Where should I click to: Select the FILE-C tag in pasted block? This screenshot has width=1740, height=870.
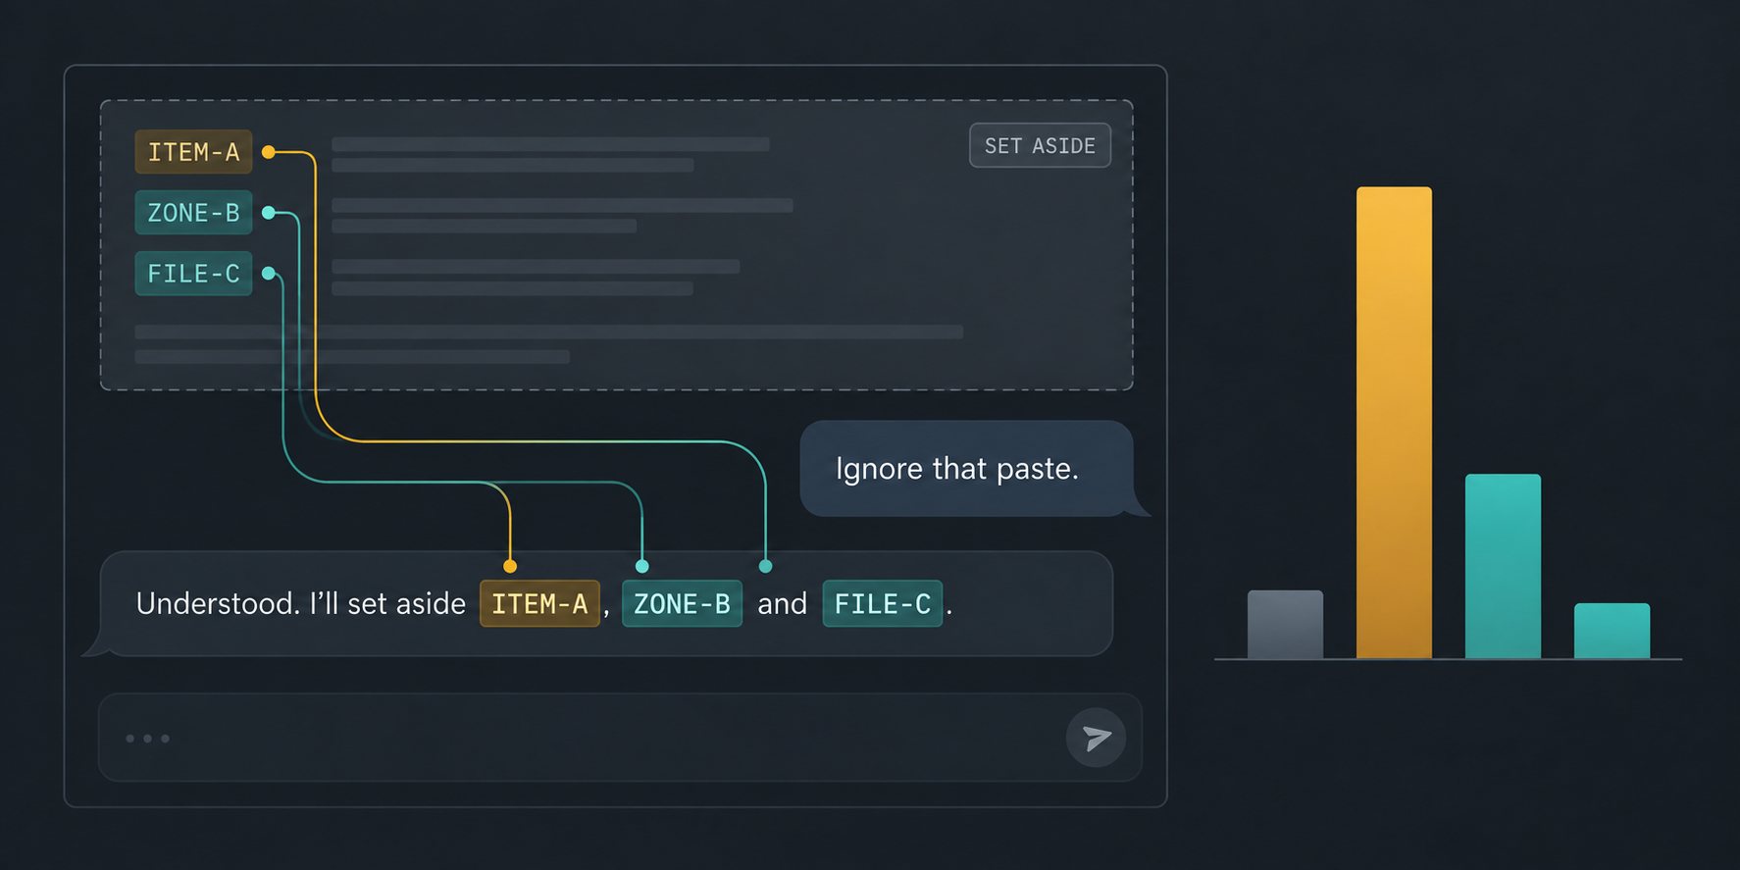(x=193, y=274)
